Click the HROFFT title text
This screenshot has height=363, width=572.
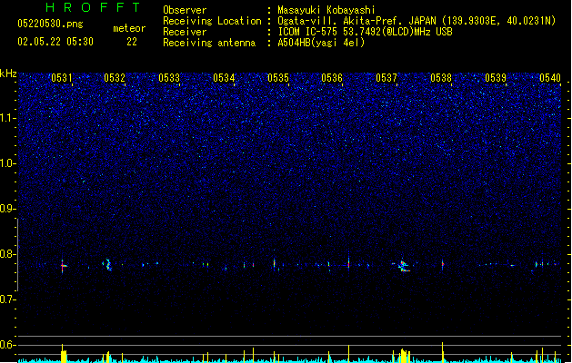(x=93, y=7)
